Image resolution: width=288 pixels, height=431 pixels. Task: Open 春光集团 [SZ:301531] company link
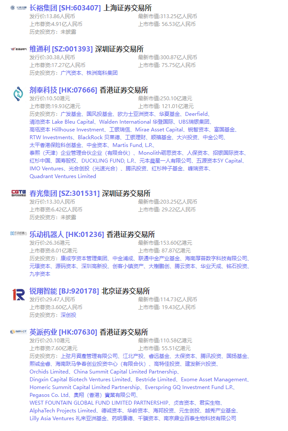pyautogui.click(x=64, y=193)
